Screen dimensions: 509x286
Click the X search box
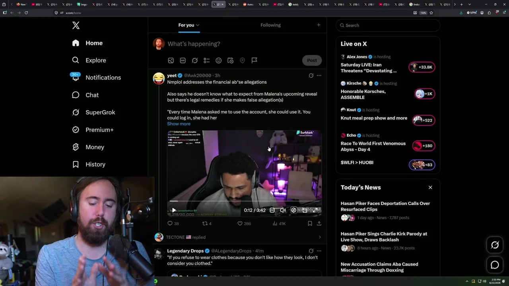tap(388, 25)
